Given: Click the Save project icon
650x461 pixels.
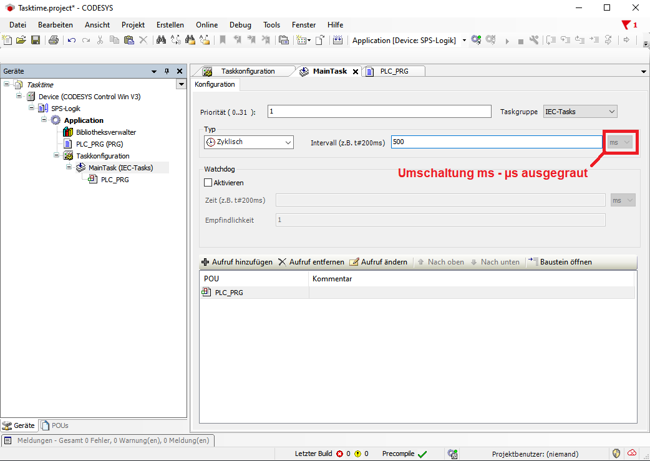Looking at the screenshot, I should click(x=36, y=41).
